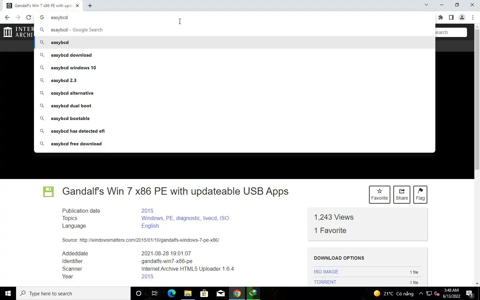
Task: Select 'easybcd download' suggestion
Action: click(x=235, y=55)
